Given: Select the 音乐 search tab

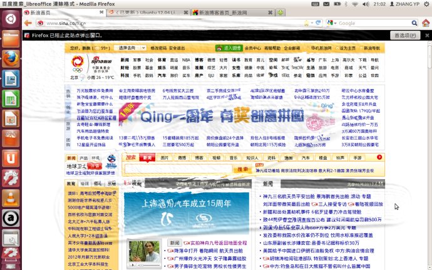Looking at the screenshot, I should pos(234,158).
